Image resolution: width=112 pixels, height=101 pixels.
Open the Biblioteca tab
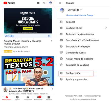49,98
